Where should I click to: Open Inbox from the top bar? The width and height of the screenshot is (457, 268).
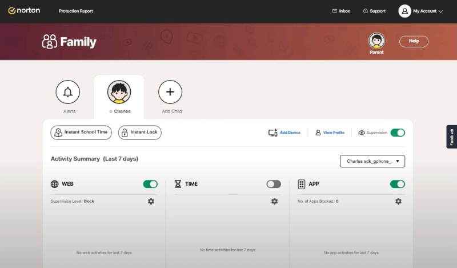(341, 11)
